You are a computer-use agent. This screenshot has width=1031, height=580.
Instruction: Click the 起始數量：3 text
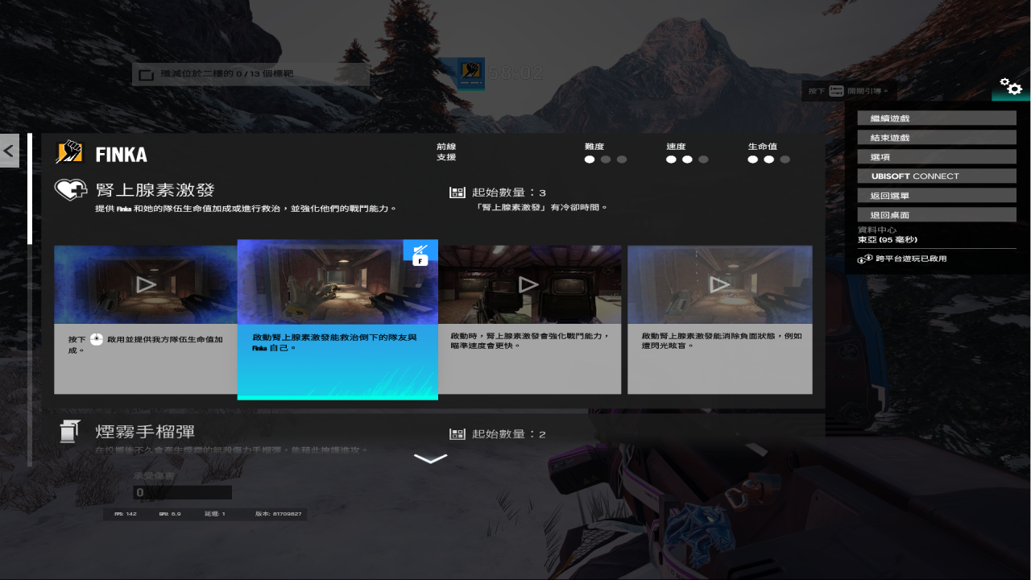point(509,193)
